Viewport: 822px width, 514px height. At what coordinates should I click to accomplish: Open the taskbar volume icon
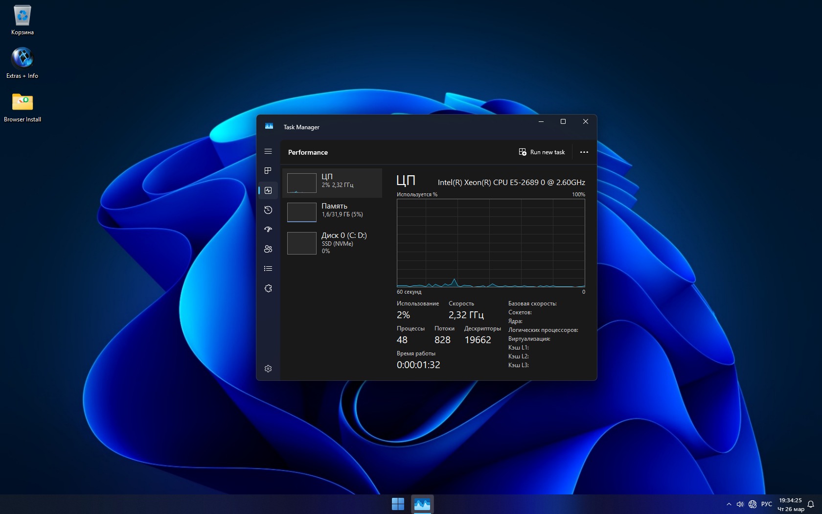tap(740, 504)
